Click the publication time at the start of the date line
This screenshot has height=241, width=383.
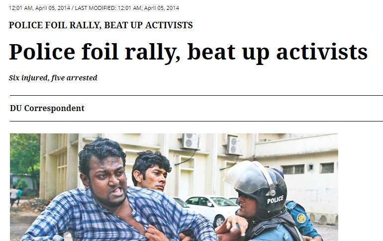tap(39, 8)
